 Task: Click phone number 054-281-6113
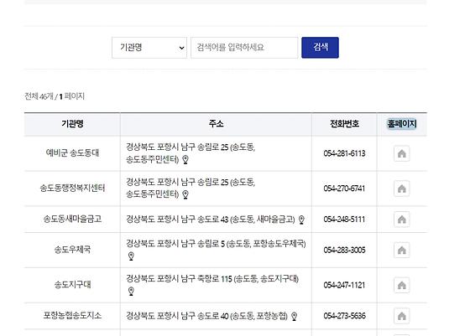pos(344,154)
